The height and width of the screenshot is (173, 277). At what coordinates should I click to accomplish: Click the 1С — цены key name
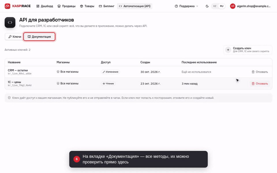tap(14, 82)
